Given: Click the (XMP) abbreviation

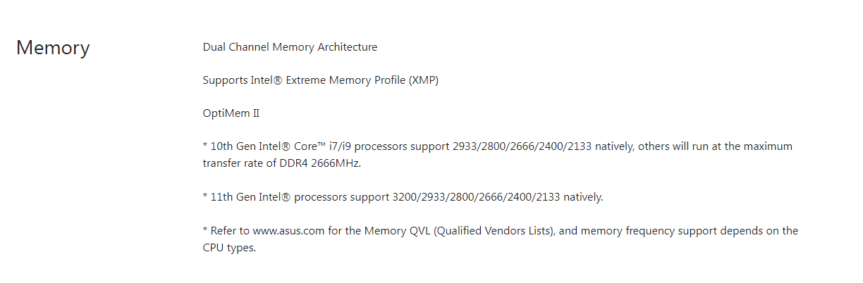Looking at the screenshot, I should (x=423, y=80).
